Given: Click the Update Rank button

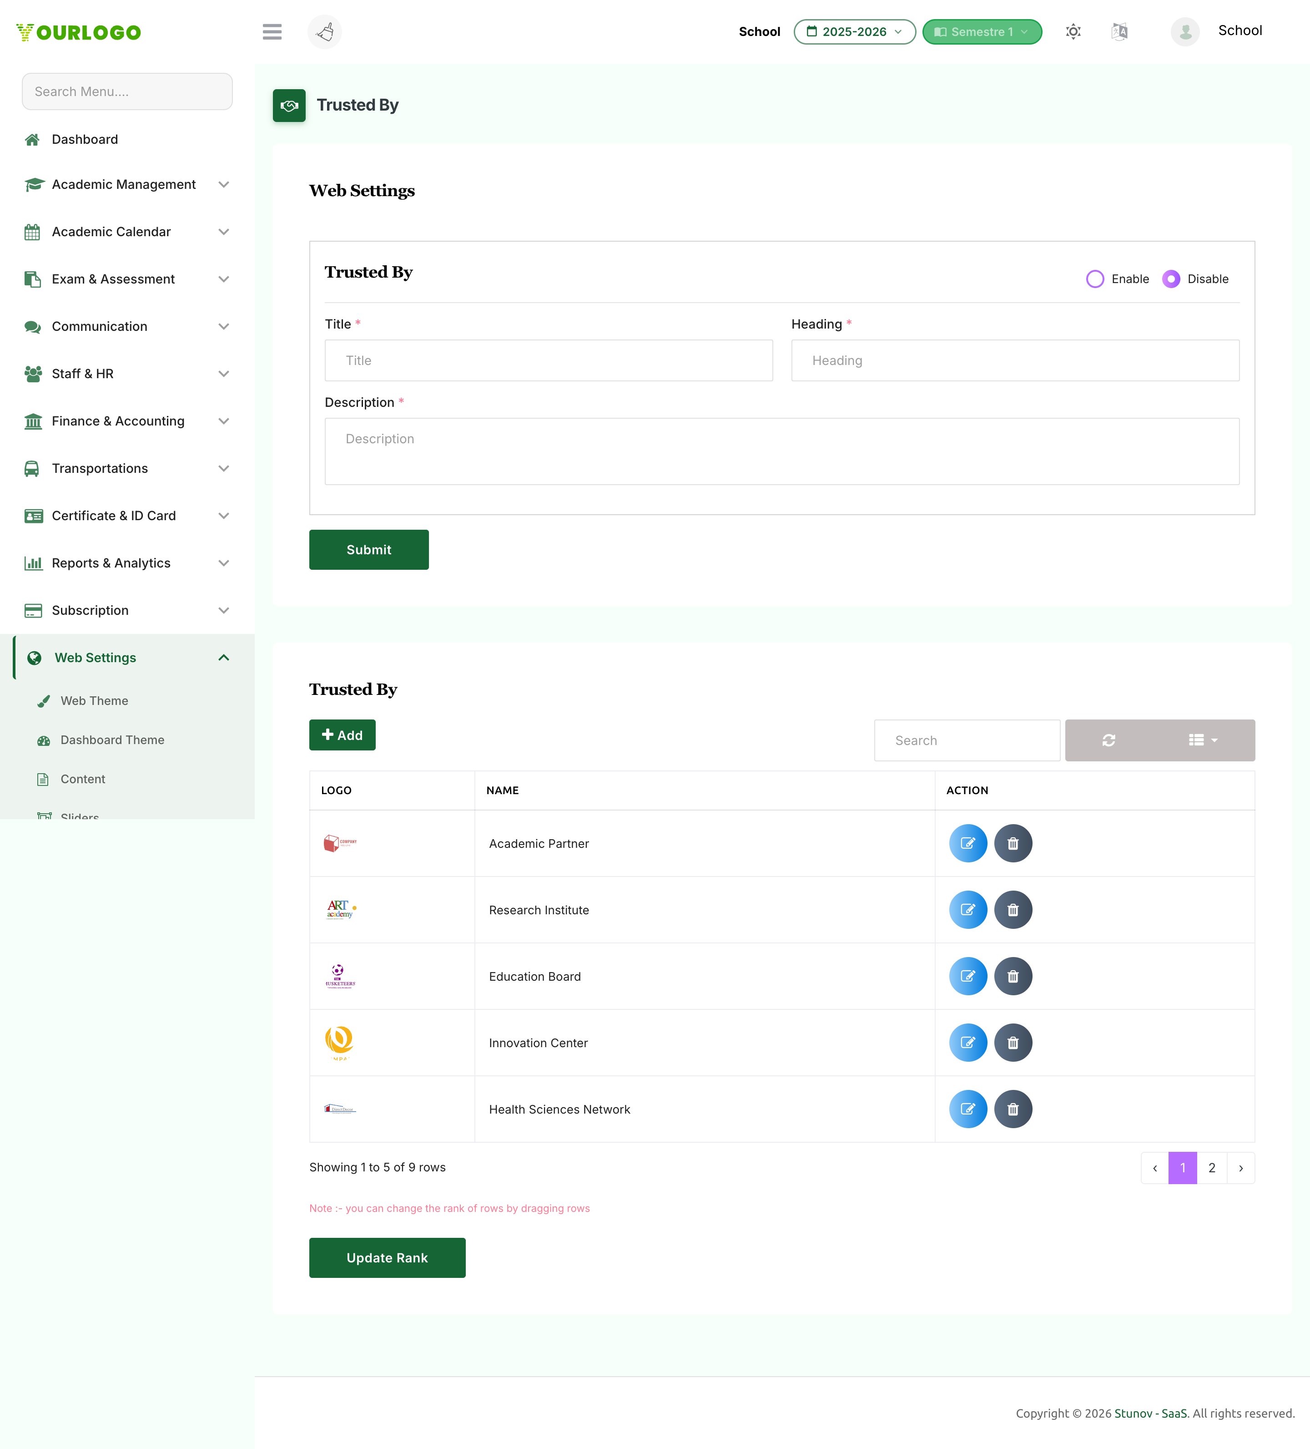Looking at the screenshot, I should click(x=387, y=1258).
